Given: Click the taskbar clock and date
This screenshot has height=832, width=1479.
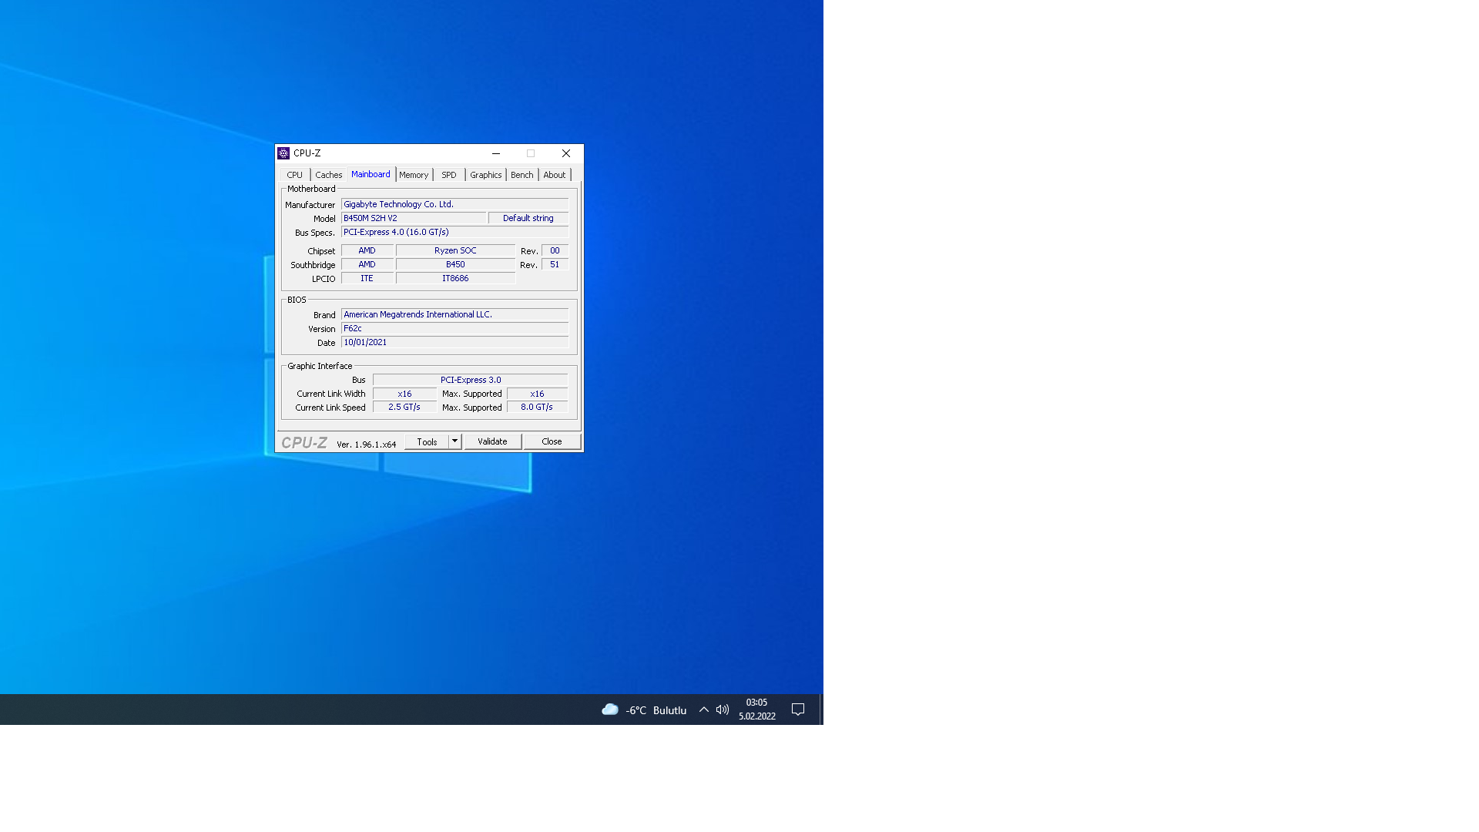Looking at the screenshot, I should coord(756,710).
